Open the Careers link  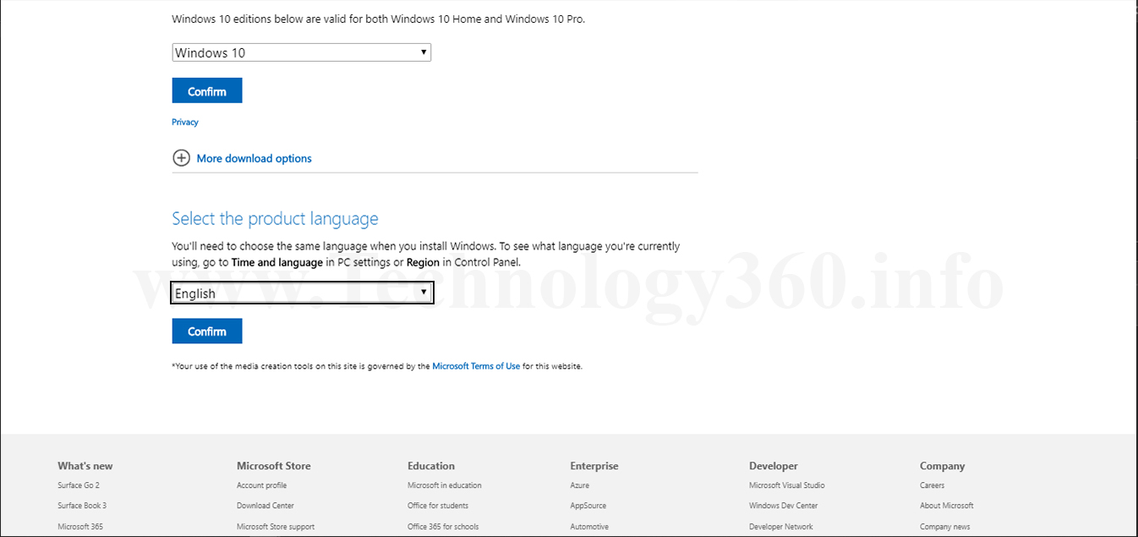coord(933,485)
